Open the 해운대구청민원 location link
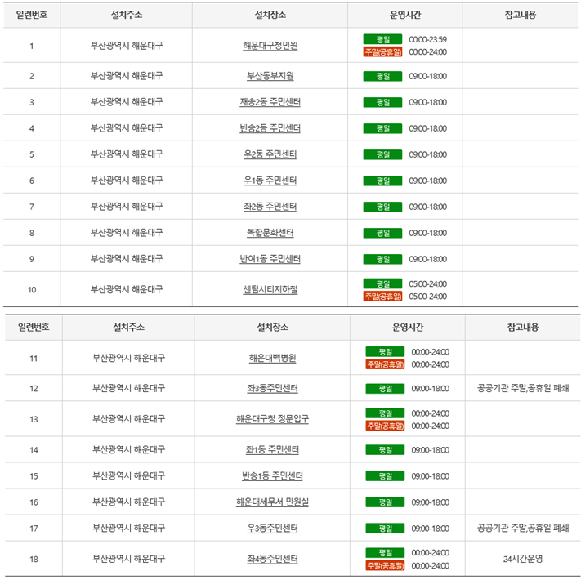581x580 pixels. tap(270, 46)
